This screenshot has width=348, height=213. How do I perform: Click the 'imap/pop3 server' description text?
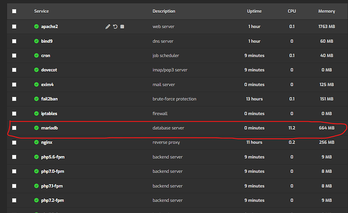pyautogui.click(x=170, y=70)
